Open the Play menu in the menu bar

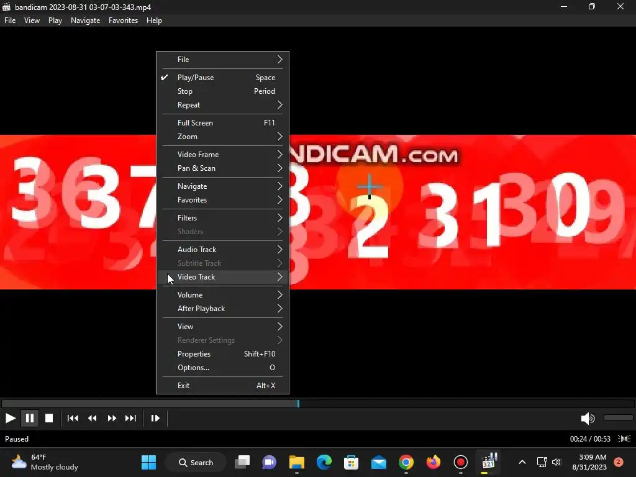[55, 20]
